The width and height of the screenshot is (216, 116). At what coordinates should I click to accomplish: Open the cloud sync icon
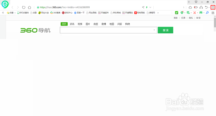(190, 8)
